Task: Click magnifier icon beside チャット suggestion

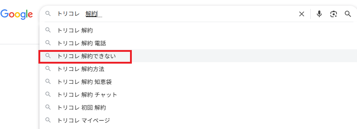Action: coord(48,94)
